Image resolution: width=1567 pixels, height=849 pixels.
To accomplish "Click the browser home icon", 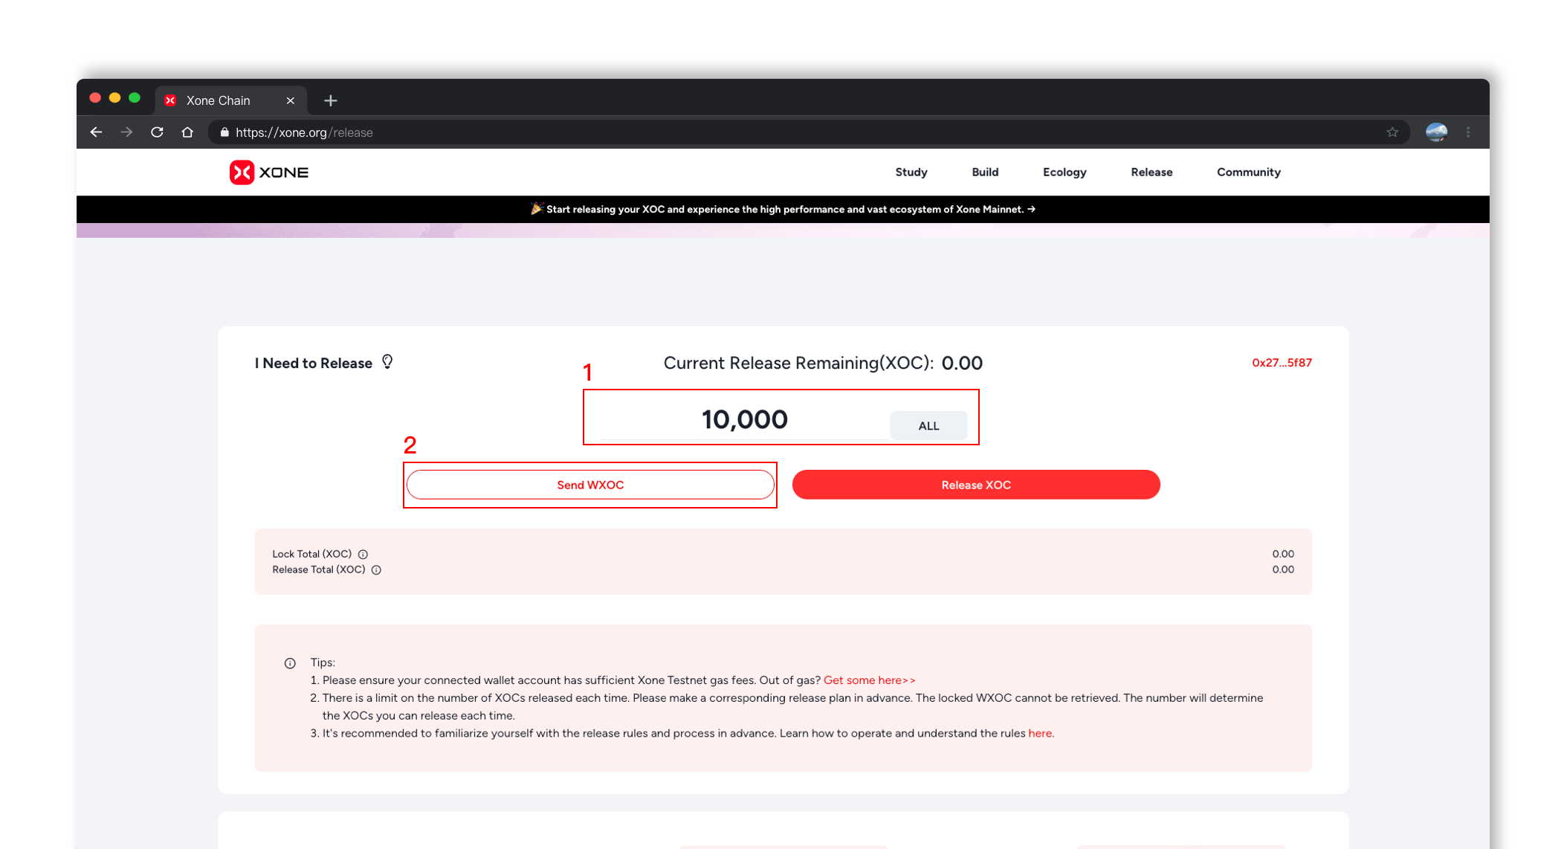I will 187,132.
